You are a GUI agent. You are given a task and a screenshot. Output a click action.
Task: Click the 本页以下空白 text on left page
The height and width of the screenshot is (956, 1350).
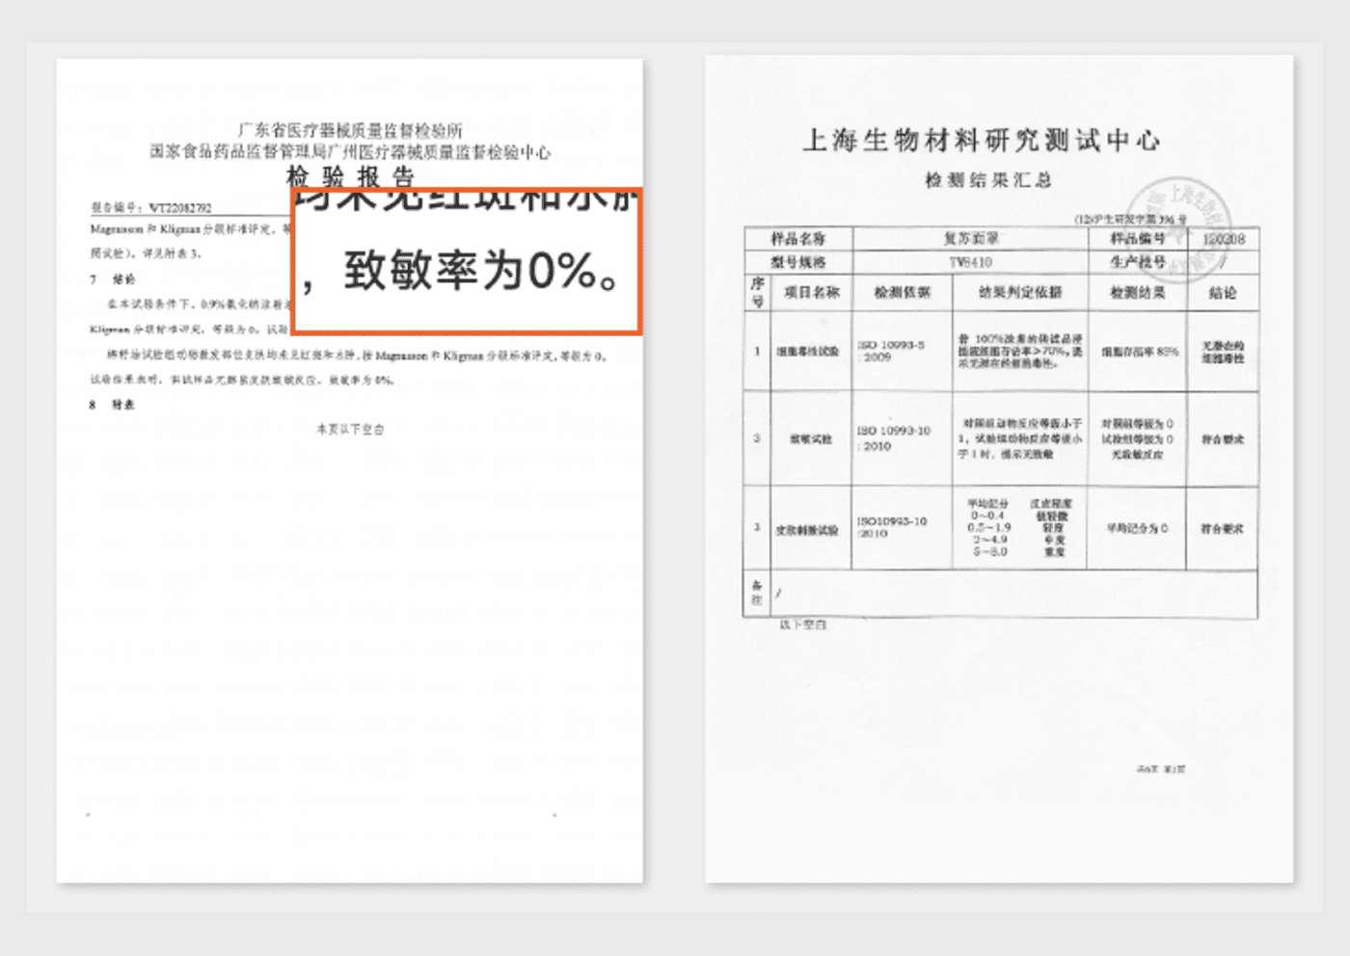coord(350,429)
